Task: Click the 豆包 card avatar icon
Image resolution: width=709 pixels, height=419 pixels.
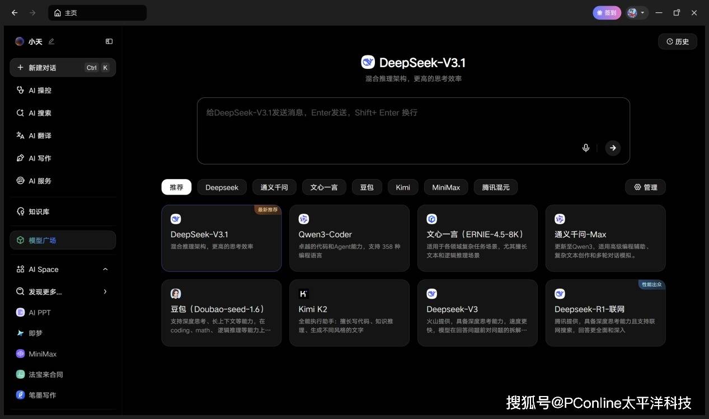Action: [x=176, y=294]
